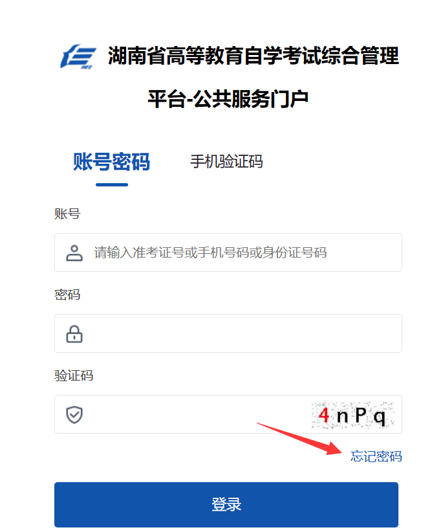Focus the empty 密码 input box
The height and width of the screenshot is (532, 434).
[x=228, y=333]
